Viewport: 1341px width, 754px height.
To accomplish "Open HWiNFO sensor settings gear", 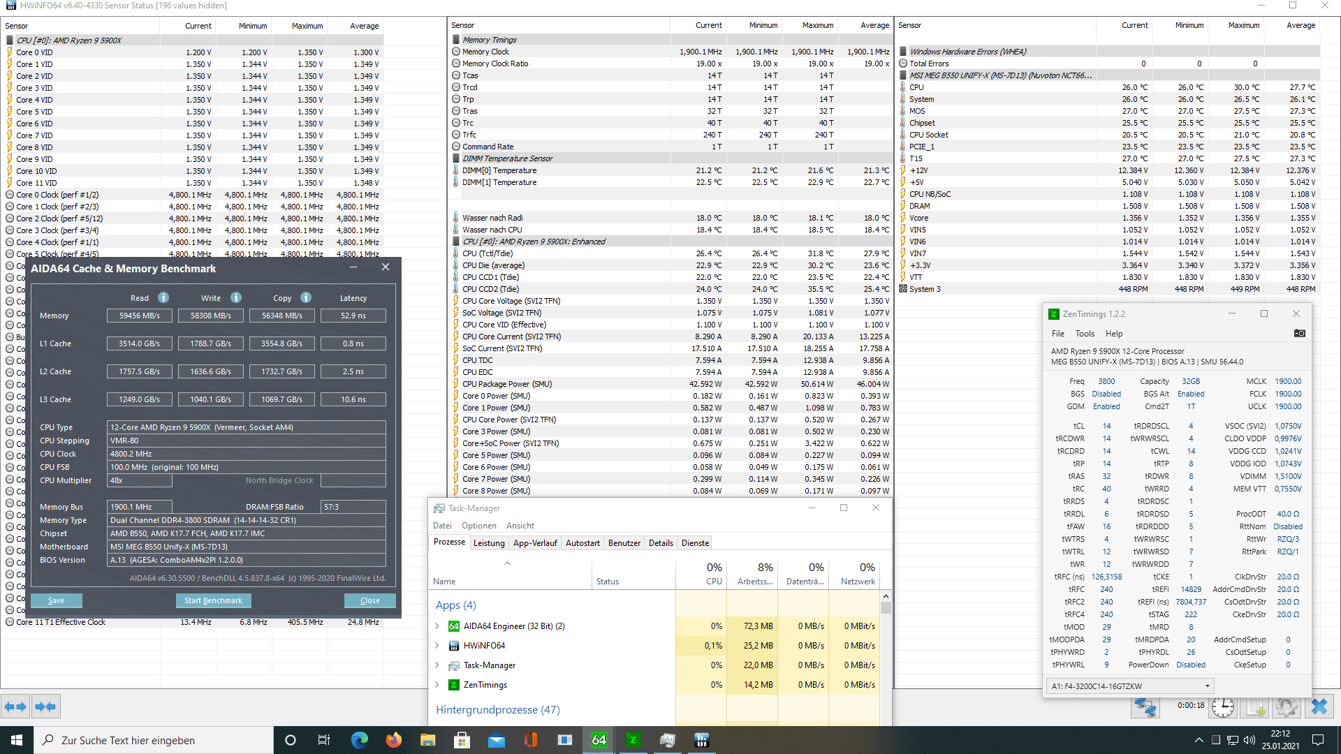I will 1287,707.
